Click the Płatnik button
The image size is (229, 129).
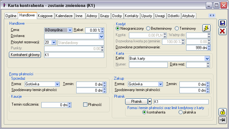click(x=136, y=101)
